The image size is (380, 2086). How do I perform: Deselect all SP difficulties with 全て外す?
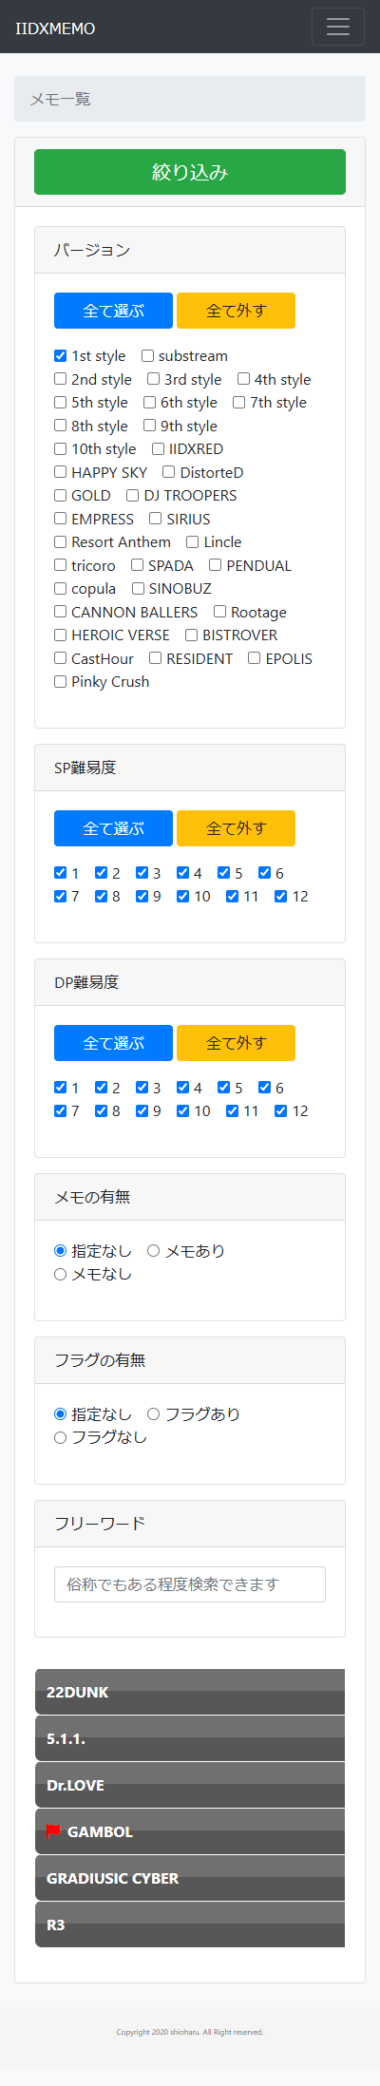click(236, 828)
